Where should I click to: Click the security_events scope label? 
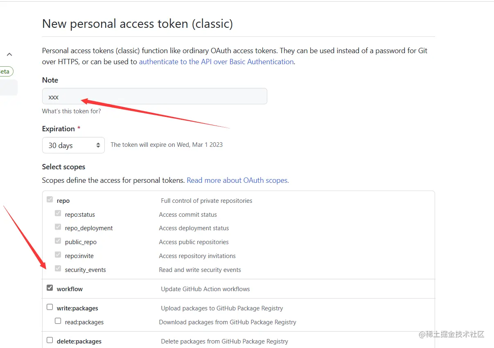click(x=85, y=270)
